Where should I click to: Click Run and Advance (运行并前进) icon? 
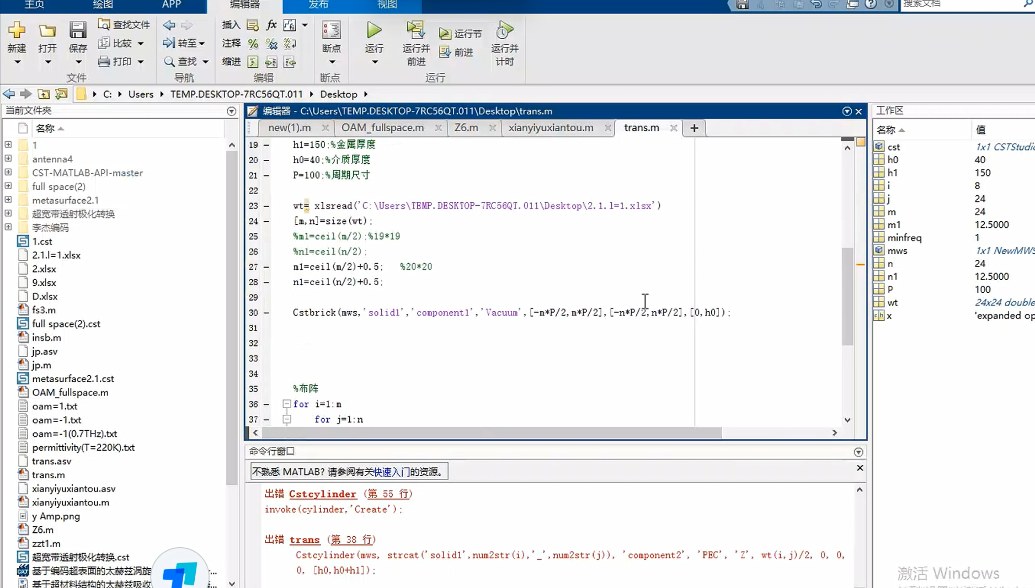pos(415,30)
